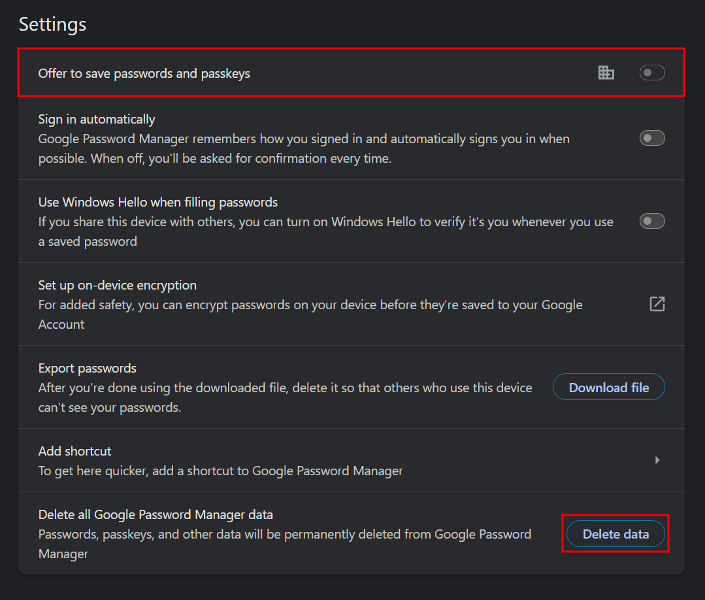Open the on-device encryption external link icon
Viewport: 705px width, 600px height.
pyautogui.click(x=657, y=304)
